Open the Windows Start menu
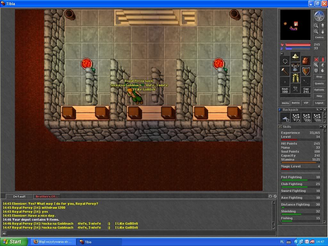The width and height of the screenshot is (328, 246). (x=14, y=242)
